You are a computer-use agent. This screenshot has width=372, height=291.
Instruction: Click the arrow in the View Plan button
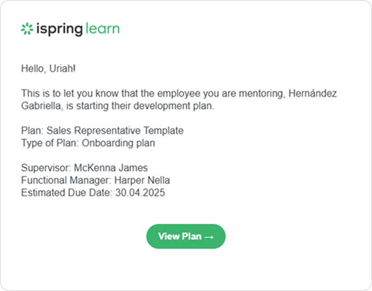[x=209, y=237]
